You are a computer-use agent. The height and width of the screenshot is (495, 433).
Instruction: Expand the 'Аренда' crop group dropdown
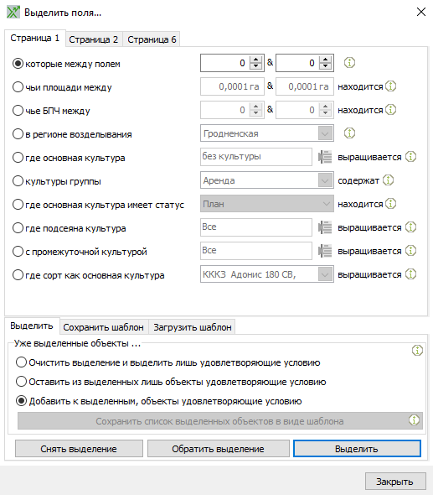[325, 180]
